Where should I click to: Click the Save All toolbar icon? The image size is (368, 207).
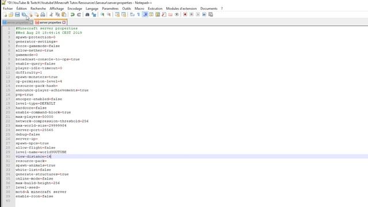click(x=24, y=14)
